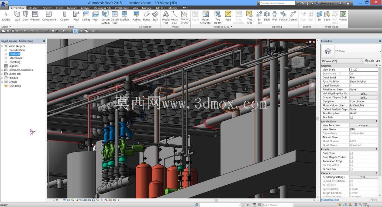
Task: Click the keyword search box
Action: click(x=277, y=3)
